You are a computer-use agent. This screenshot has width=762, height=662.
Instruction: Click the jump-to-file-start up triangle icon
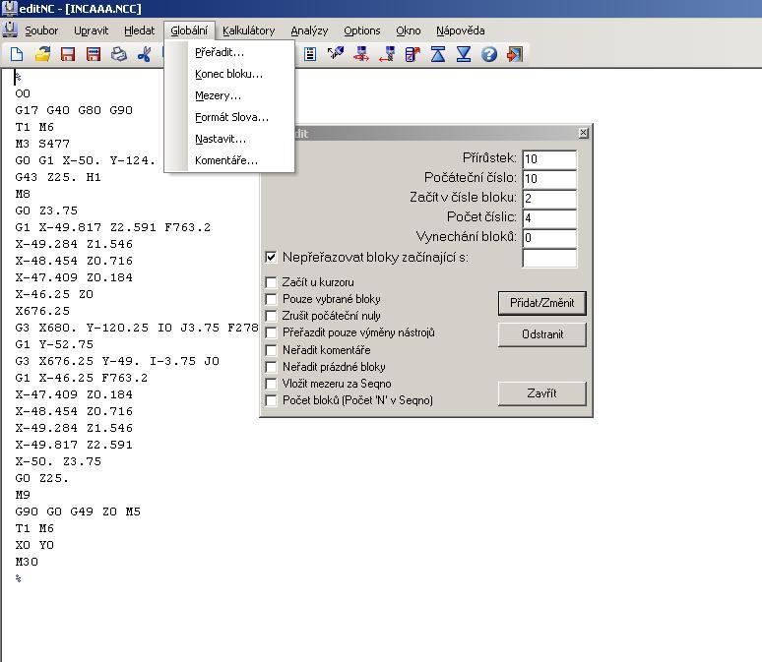point(438,55)
